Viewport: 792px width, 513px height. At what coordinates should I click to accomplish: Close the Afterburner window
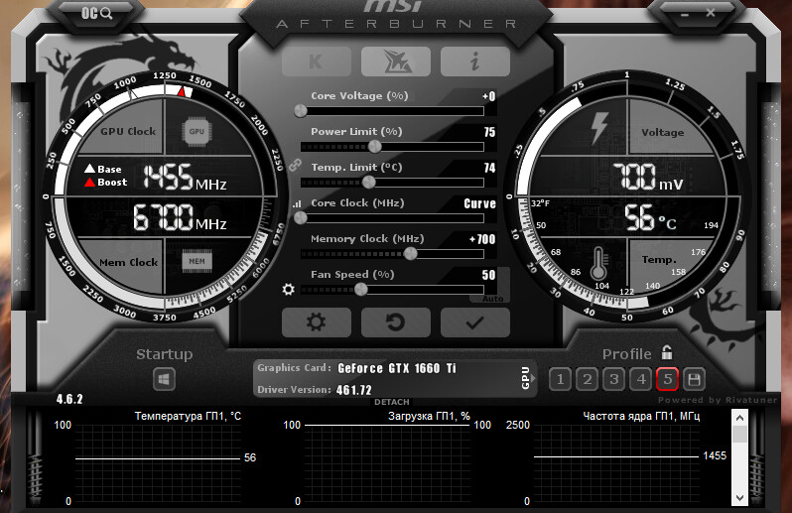click(x=711, y=13)
